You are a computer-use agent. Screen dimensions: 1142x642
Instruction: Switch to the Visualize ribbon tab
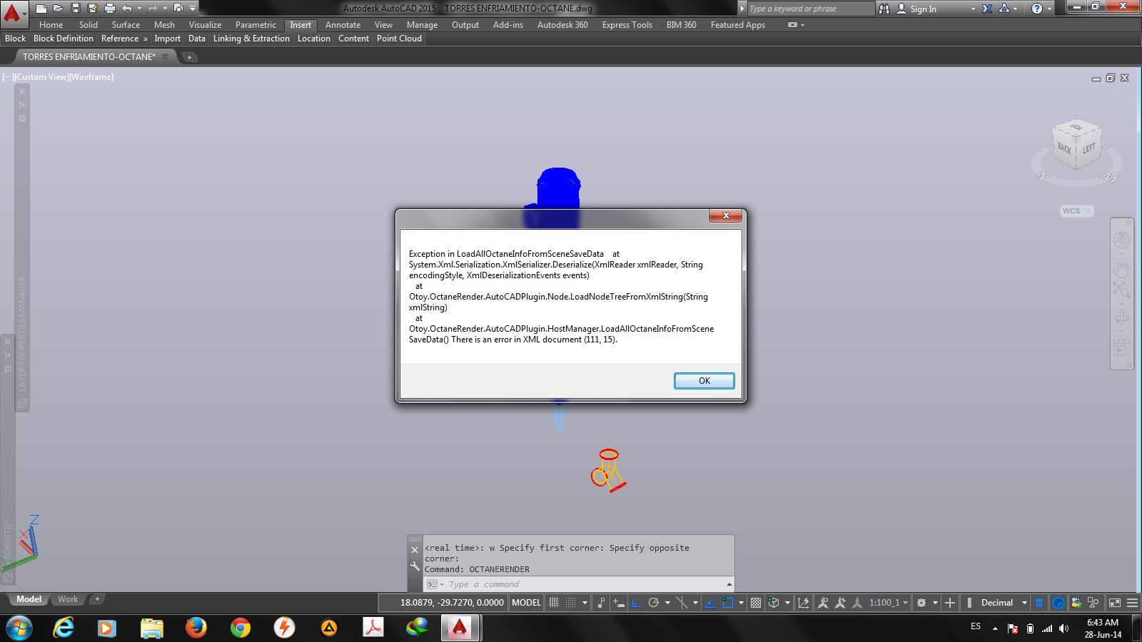(x=205, y=25)
